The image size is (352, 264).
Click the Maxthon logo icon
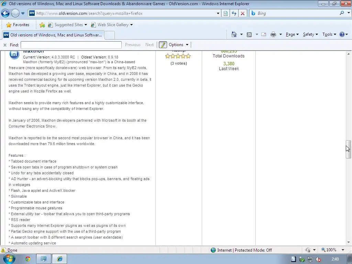(x=14, y=54)
